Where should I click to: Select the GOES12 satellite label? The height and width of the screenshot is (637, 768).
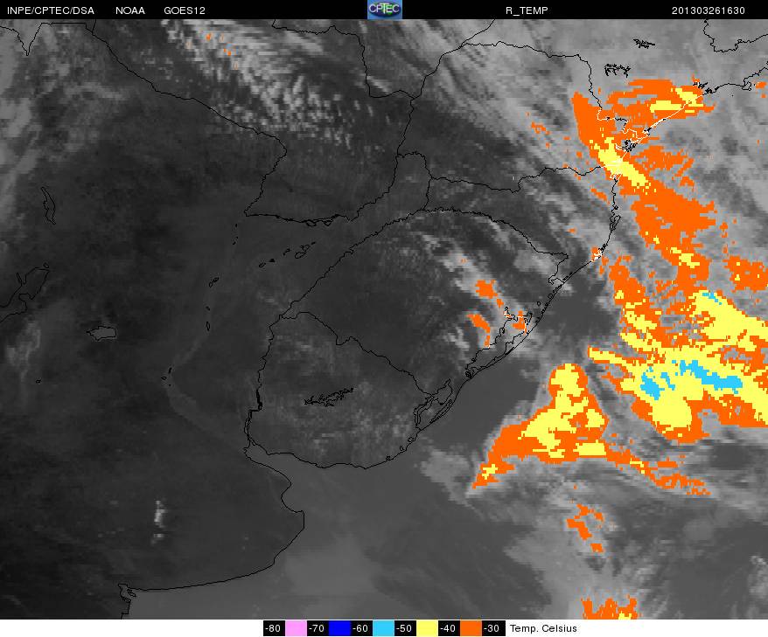point(185,10)
